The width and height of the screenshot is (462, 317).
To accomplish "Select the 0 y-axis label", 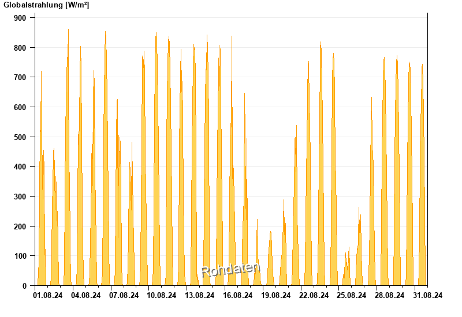I will (24, 286).
